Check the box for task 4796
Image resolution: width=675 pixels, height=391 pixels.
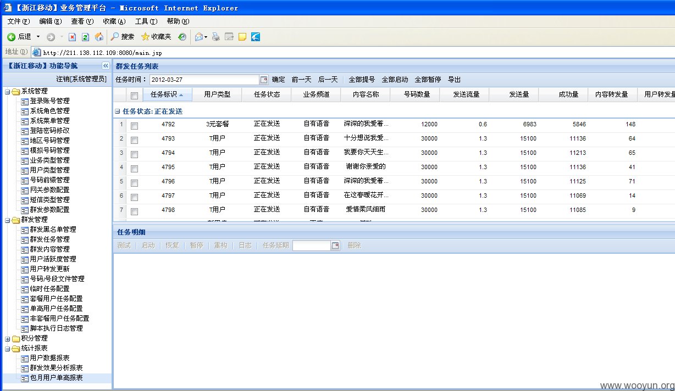coord(134,183)
